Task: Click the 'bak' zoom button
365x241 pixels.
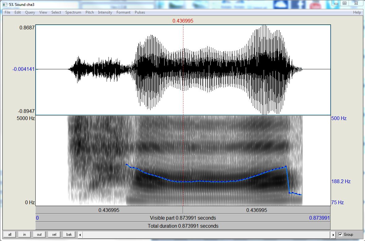Action: click(x=69, y=235)
